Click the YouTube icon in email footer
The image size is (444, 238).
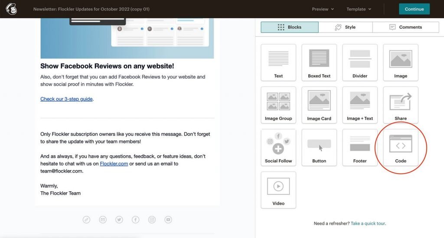168,220
